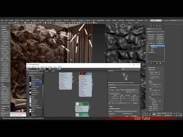
Task: Open the Utilities wrench tab icon
Action: pyautogui.click(x=163, y=26)
